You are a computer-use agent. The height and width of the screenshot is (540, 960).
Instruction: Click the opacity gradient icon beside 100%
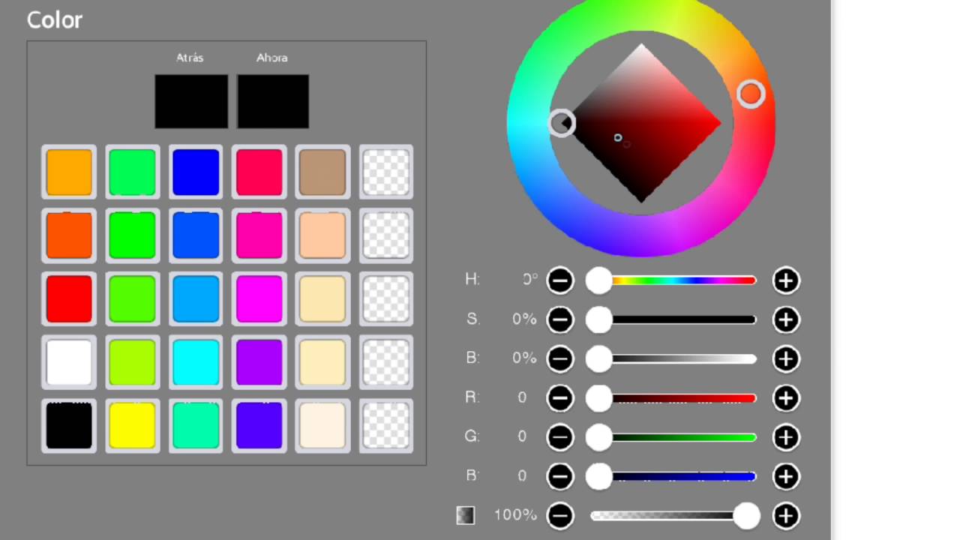pyautogui.click(x=466, y=515)
